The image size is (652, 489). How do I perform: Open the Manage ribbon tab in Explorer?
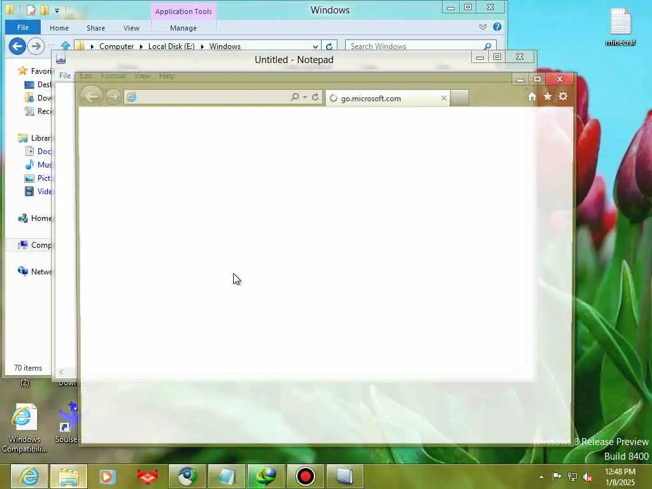point(183,28)
